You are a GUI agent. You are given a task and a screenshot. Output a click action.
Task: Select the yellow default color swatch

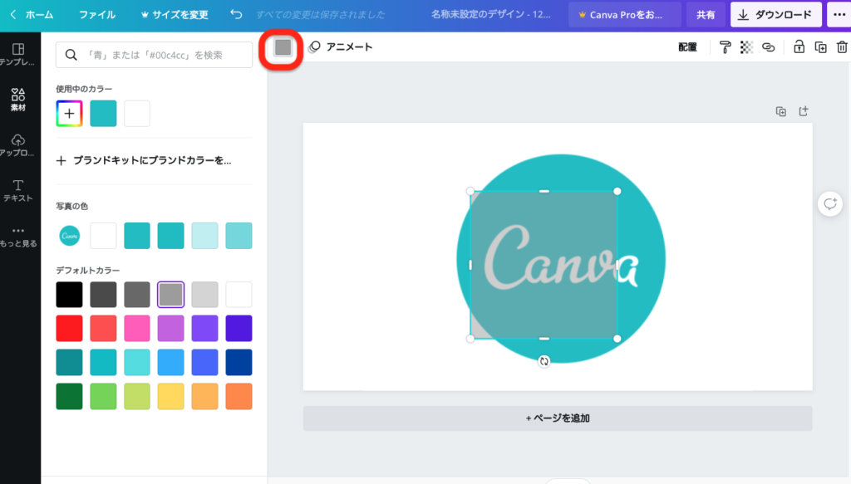[171, 396]
